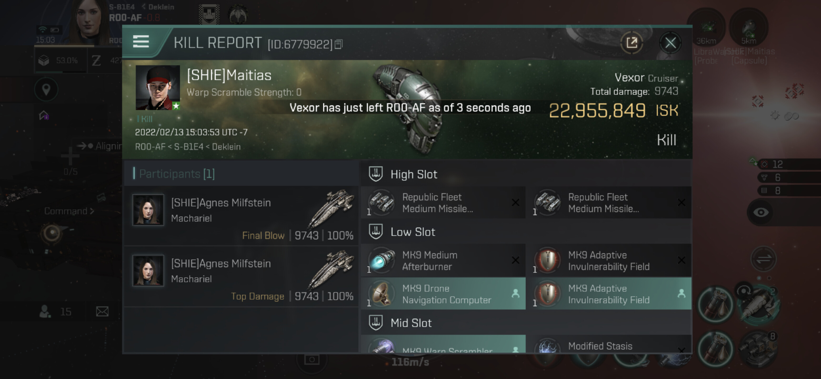The width and height of the screenshot is (821, 379).
Task: Select MK9 Drone Navigation Computer item
Action: coord(443,293)
